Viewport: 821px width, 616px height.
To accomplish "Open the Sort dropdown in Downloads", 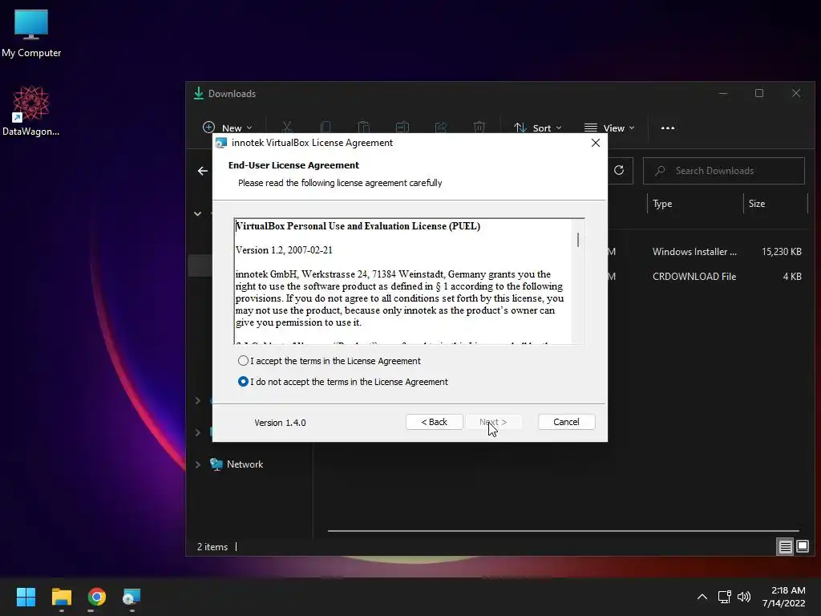I will pos(538,128).
